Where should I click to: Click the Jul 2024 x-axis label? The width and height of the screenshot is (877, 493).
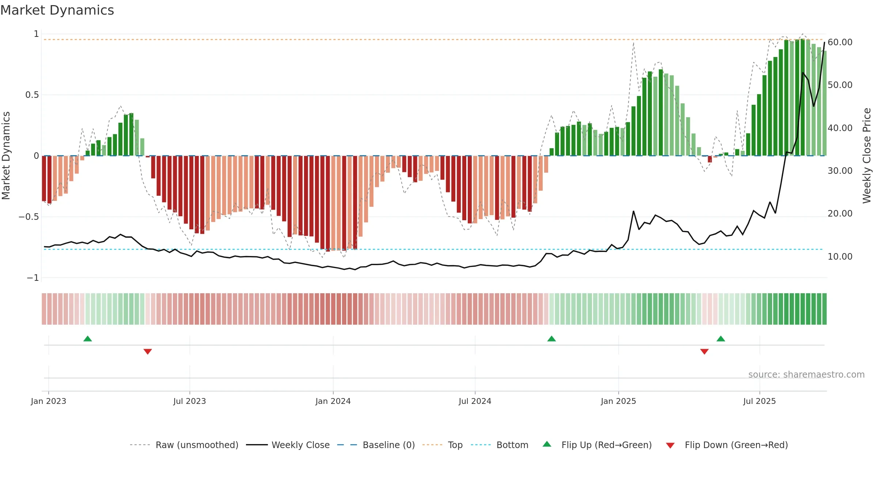(475, 401)
